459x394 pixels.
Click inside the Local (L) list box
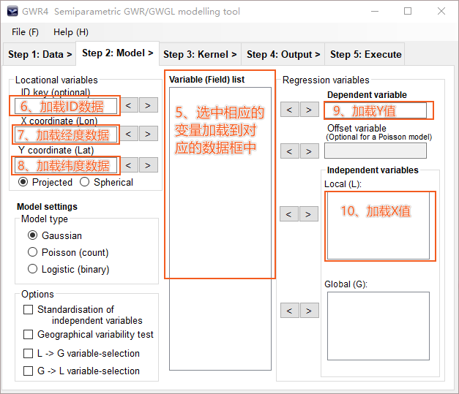pyautogui.click(x=378, y=225)
